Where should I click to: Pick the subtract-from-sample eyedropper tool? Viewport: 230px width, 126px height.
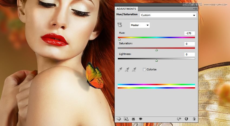[x=134, y=70]
